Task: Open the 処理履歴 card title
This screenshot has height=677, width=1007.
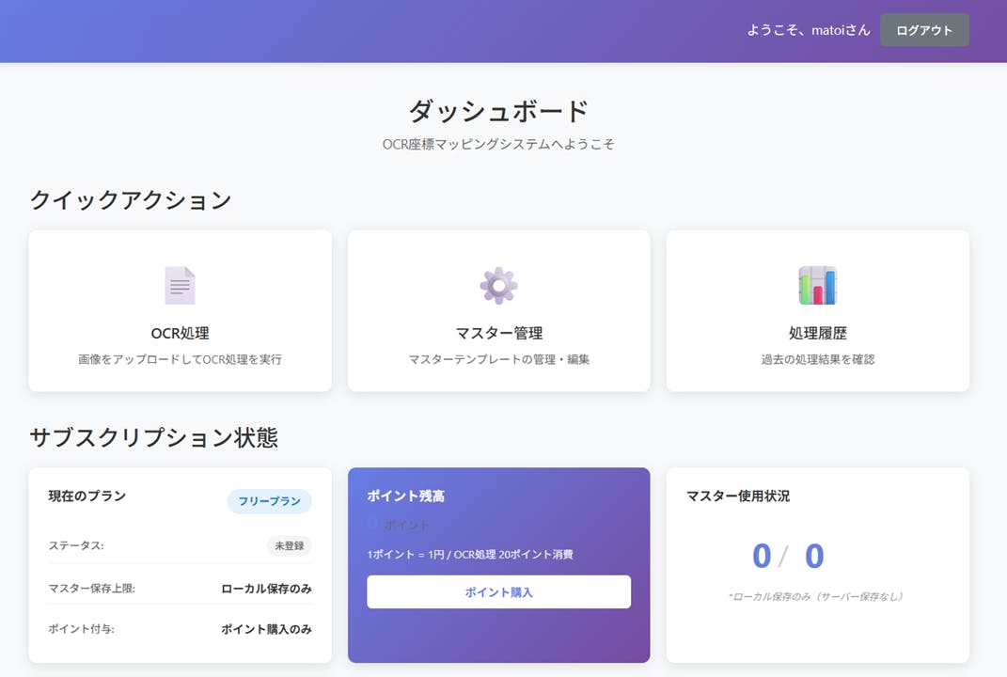Action: 817,333
